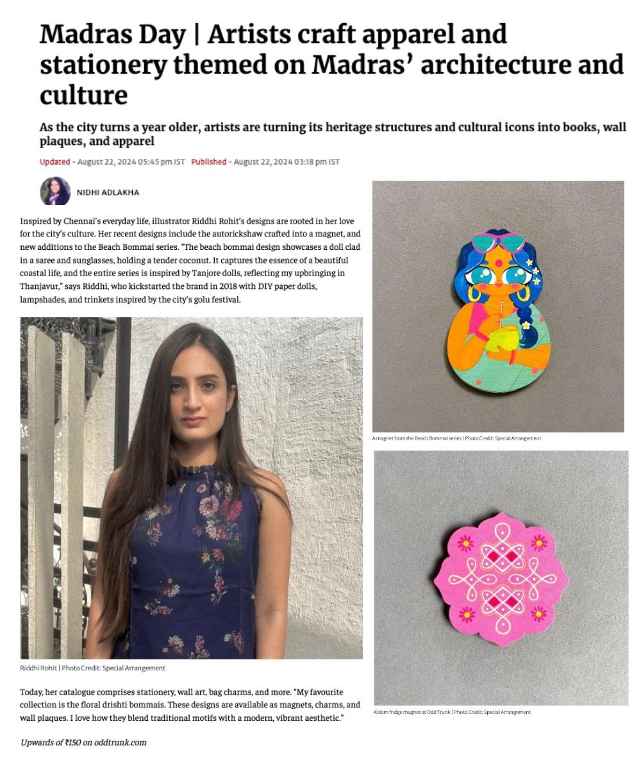Click the article subheading about heritage structures
The height and width of the screenshot is (769, 641).
pyautogui.click(x=333, y=133)
